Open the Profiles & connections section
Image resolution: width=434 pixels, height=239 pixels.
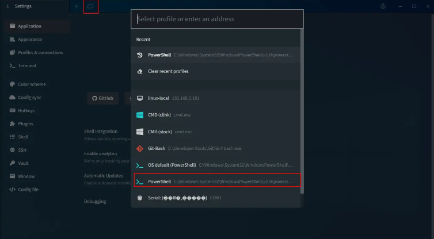(x=37, y=52)
